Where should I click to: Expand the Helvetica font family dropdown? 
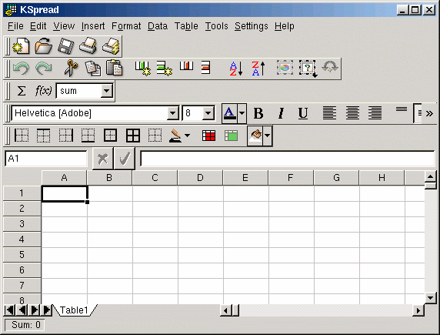[173, 113]
